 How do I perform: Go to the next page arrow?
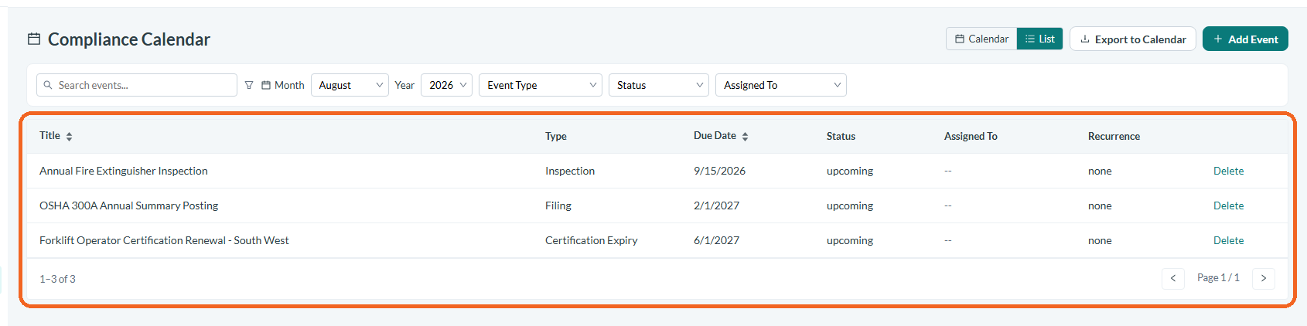pyautogui.click(x=1264, y=278)
